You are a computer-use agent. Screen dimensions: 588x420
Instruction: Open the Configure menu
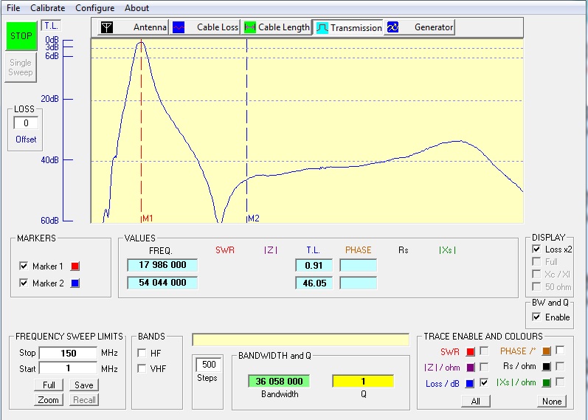click(x=94, y=8)
